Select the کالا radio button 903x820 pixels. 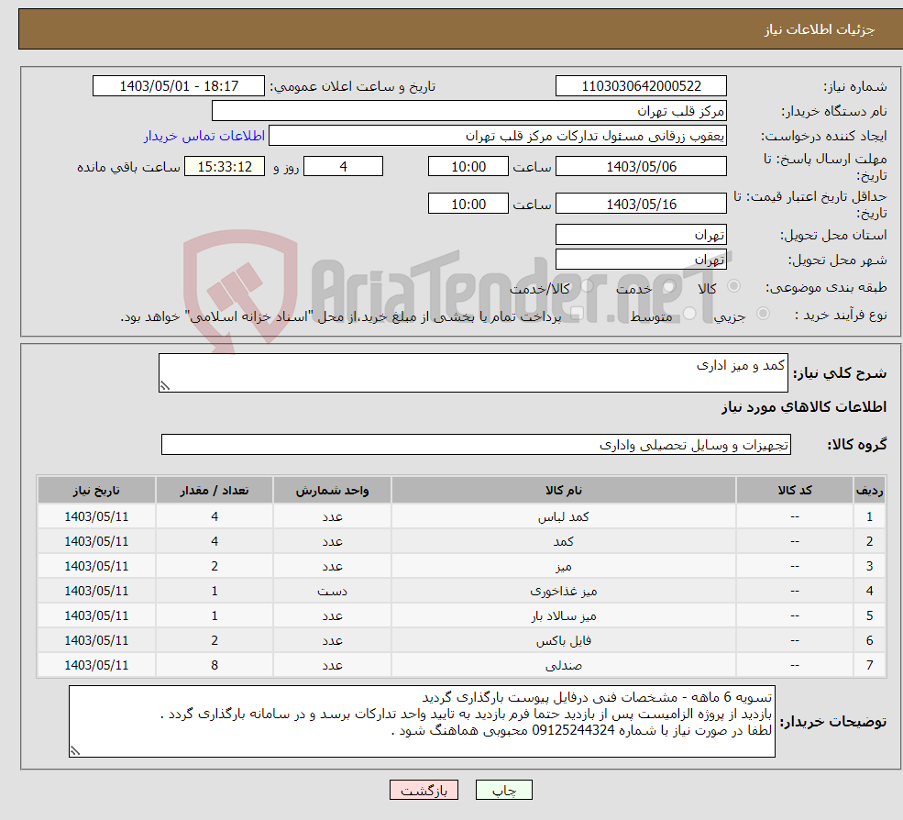click(733, 285)
